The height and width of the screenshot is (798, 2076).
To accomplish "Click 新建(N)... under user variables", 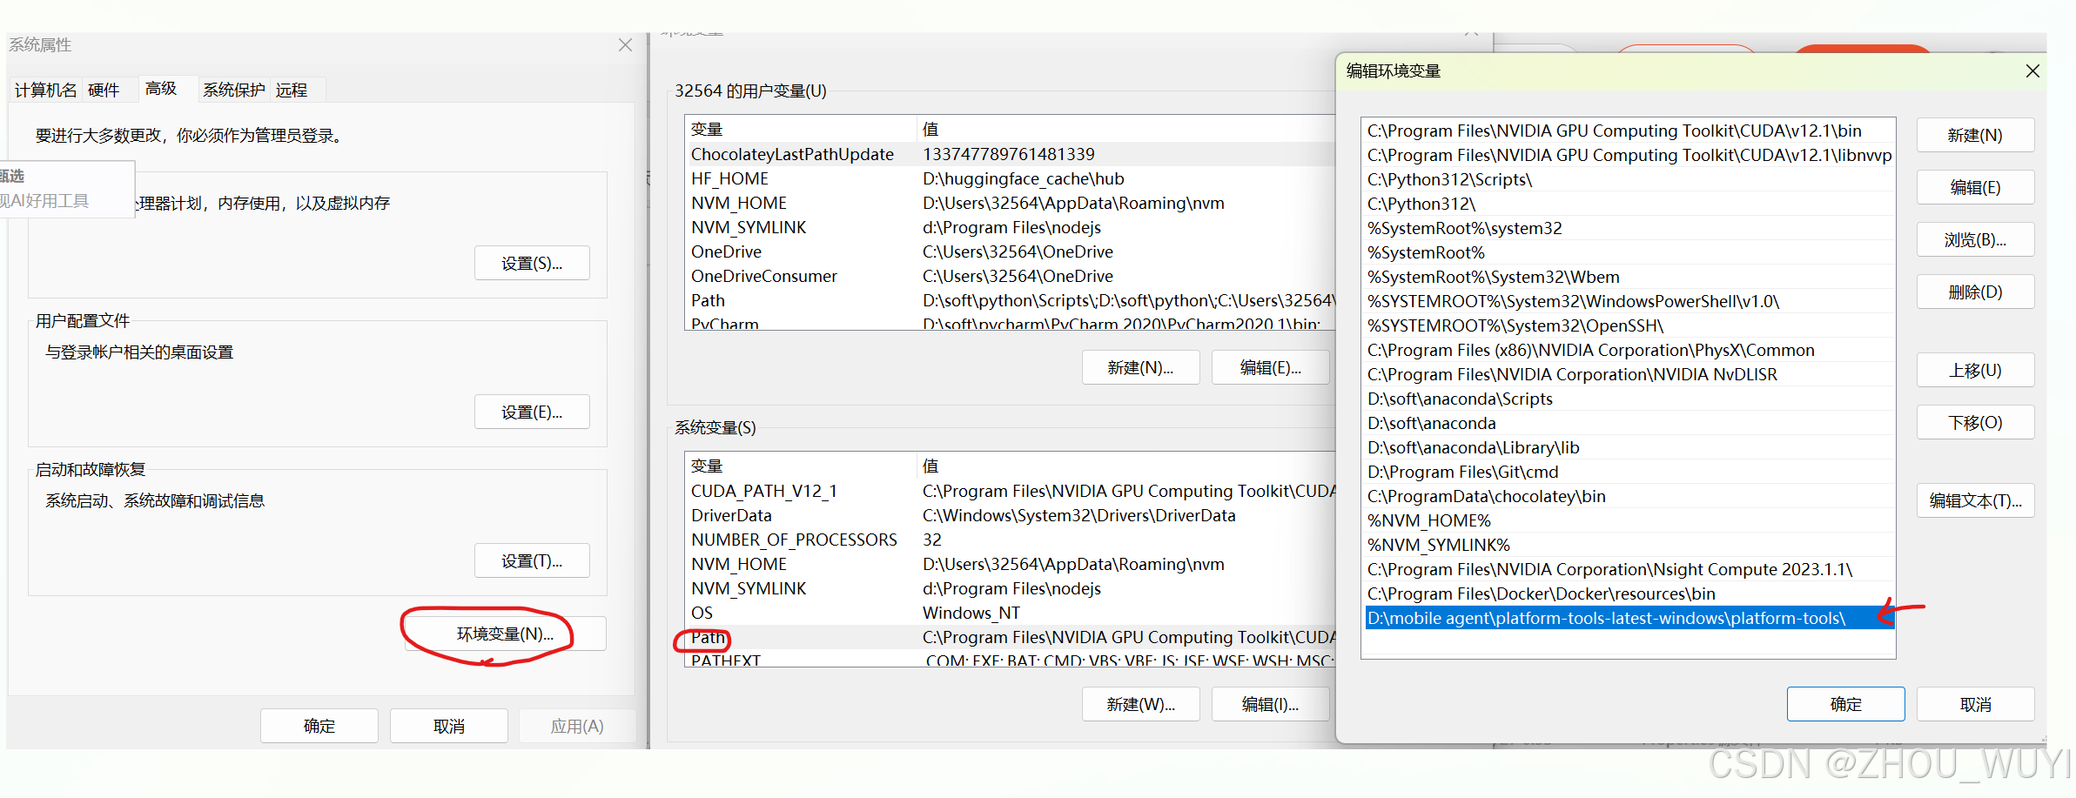I will (x=1140, y=368).
